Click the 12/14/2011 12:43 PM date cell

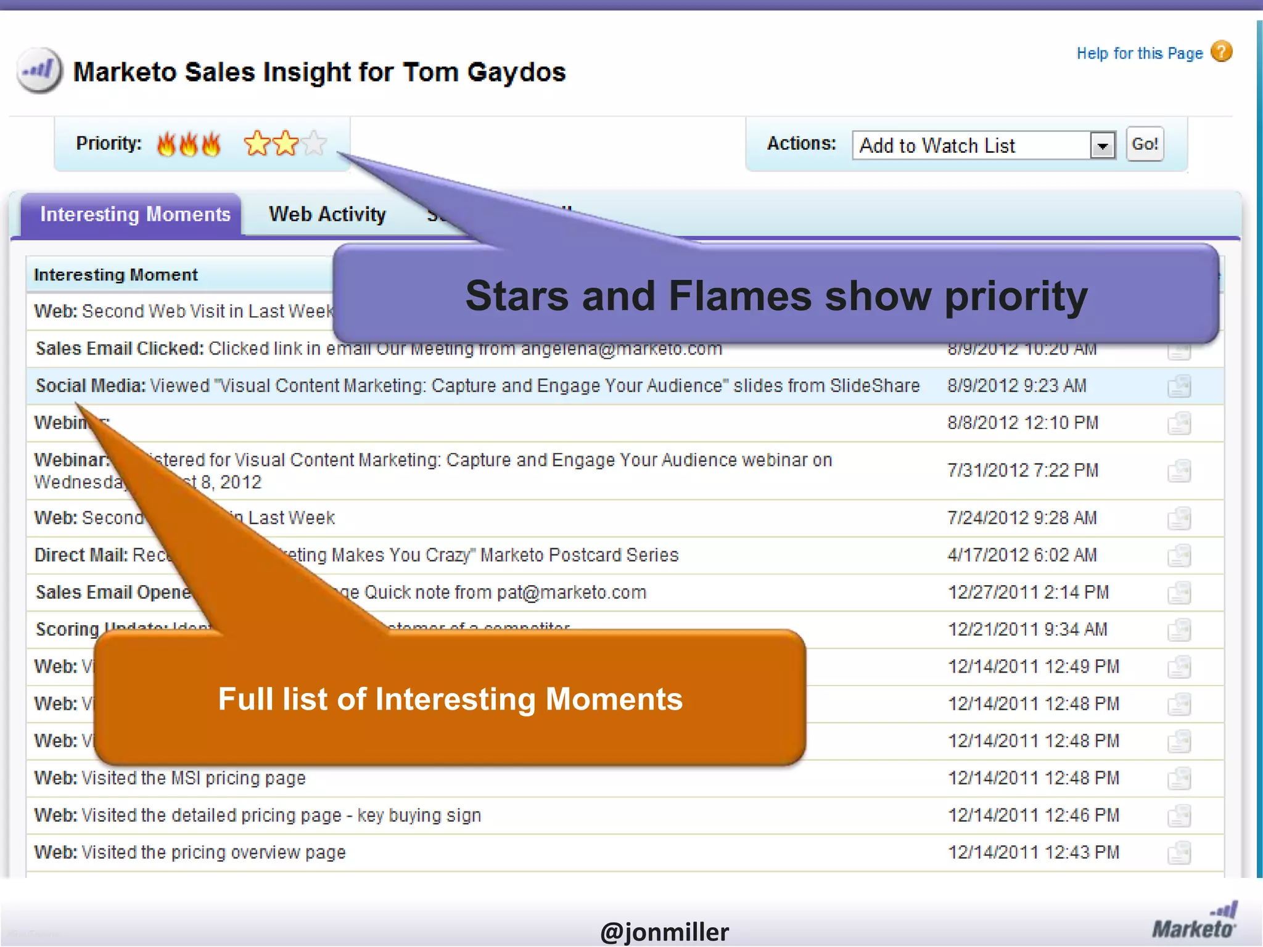tap(1034, 852)
